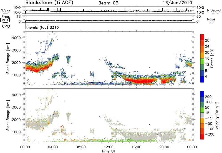
Task: Click the 'Nave' legend label
Action: 211,19
